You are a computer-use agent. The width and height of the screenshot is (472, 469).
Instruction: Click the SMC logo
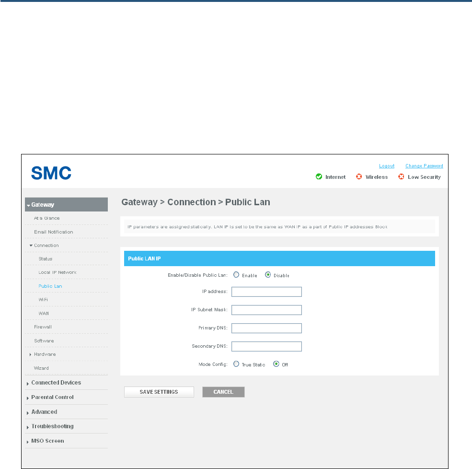click(x=51, y=173)
